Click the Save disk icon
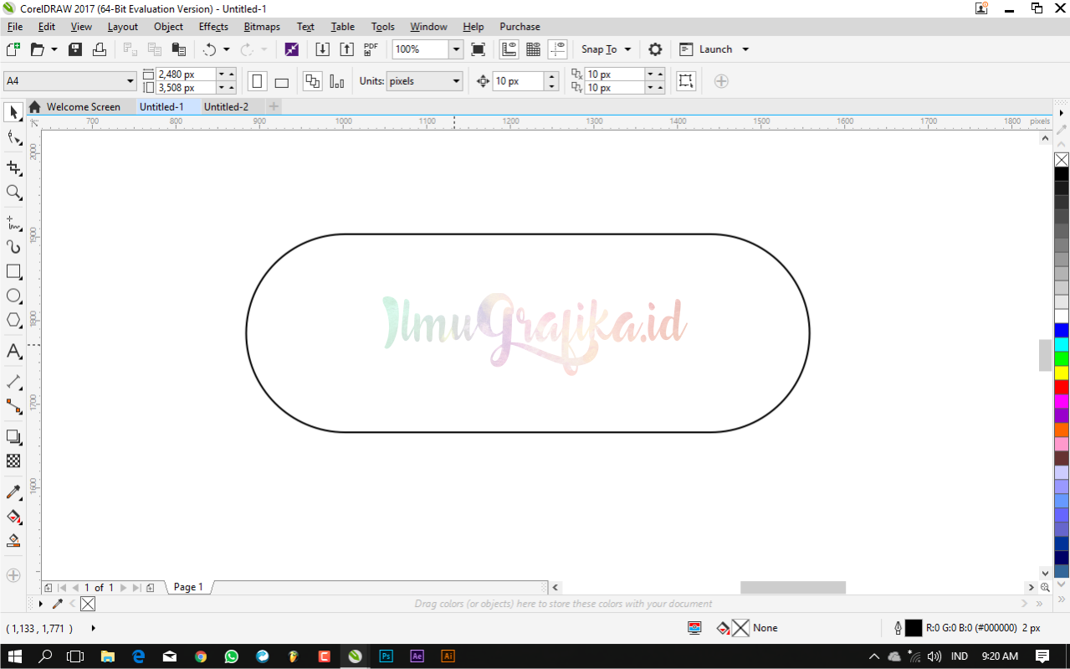The height and width of the screenshot is (669, 1070). coord(75,49)
